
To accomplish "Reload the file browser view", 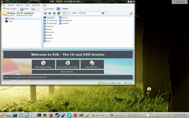I will click(59, 13).
